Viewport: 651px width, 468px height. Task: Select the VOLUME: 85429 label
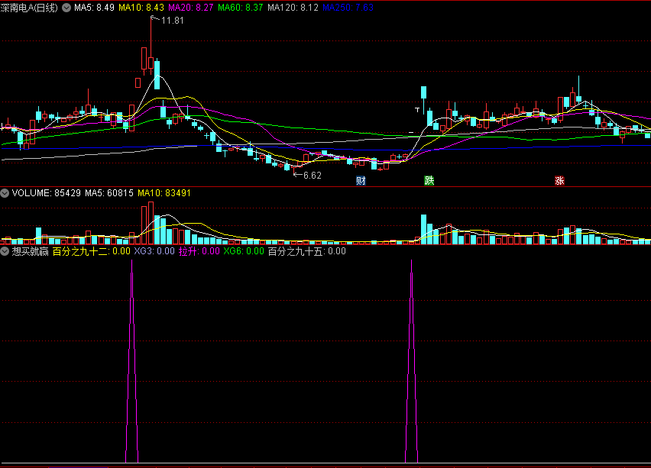[x=46, y=193]
